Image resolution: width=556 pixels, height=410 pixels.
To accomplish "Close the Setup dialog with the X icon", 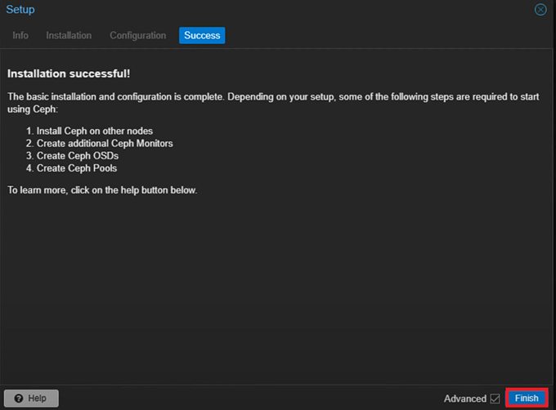I will 540,10.
